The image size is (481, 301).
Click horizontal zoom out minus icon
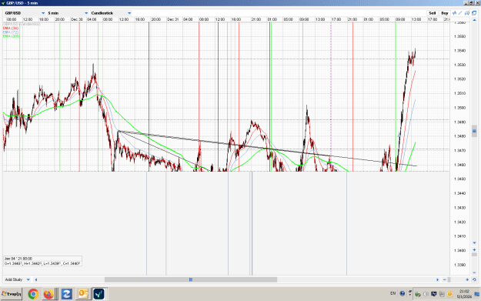click(445, 279)
